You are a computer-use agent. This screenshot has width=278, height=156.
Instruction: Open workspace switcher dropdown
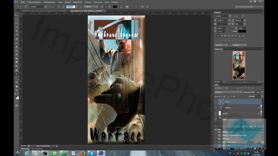point(249,7)
